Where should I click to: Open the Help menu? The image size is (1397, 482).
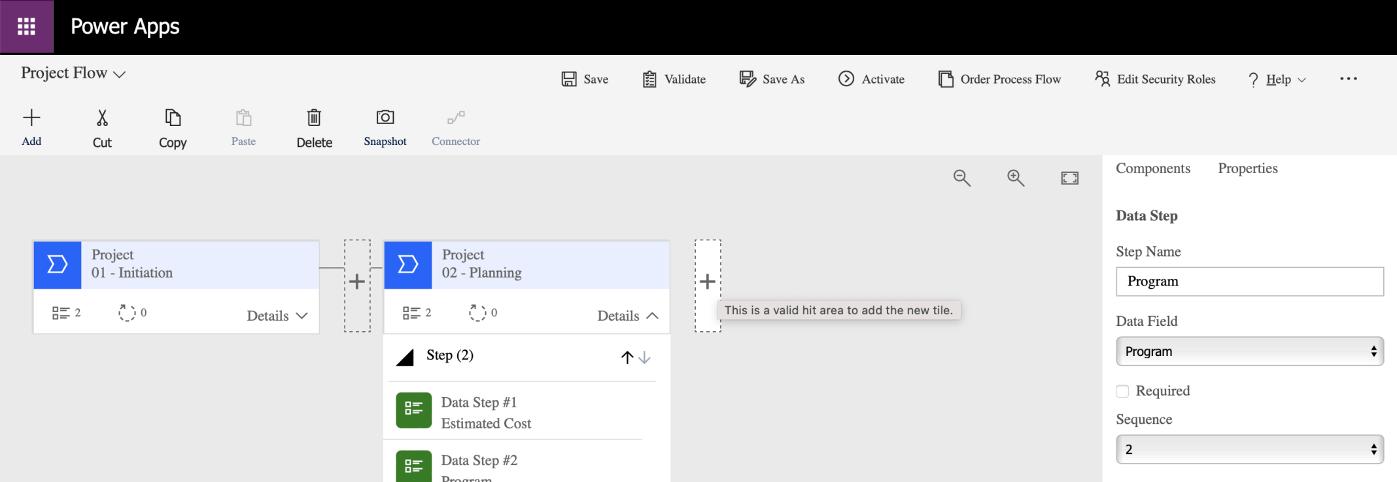tap(1277, 80)
